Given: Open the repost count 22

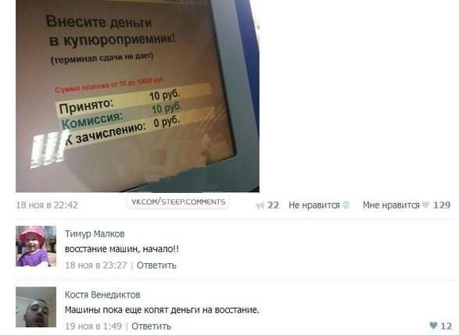Looking at the screenshot, I should tap(273, 205).
